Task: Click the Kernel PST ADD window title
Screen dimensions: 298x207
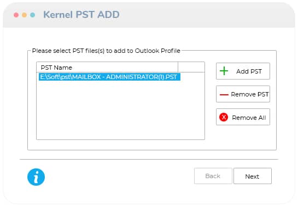Action: (x=81, y=15)
